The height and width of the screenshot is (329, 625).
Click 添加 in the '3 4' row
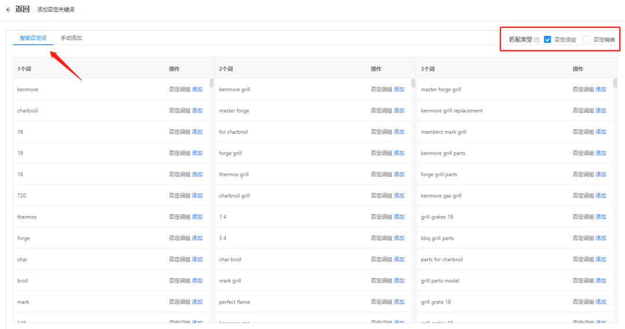click(399, 238)
